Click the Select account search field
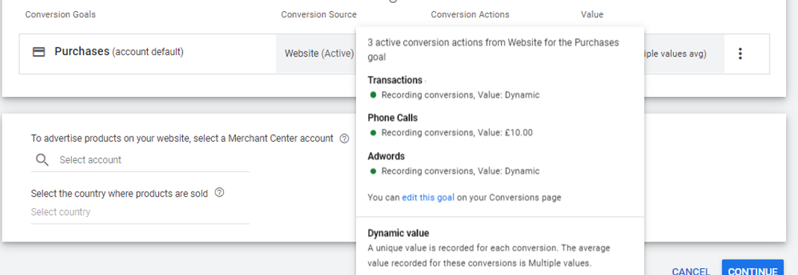798x275 pixels. coord(140,160)
